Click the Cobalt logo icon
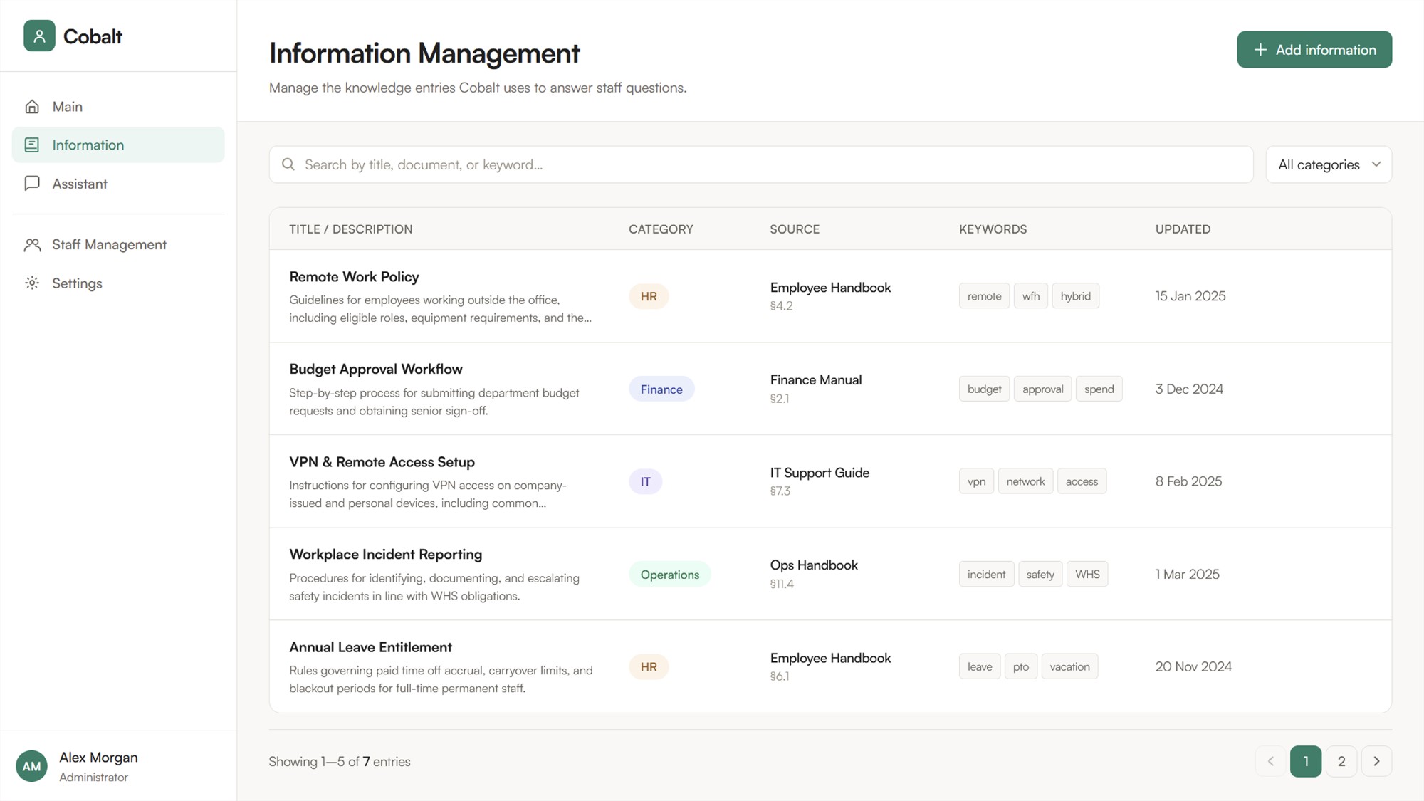The width and height of the screenshot is (1424, 801). pos(39,36)
